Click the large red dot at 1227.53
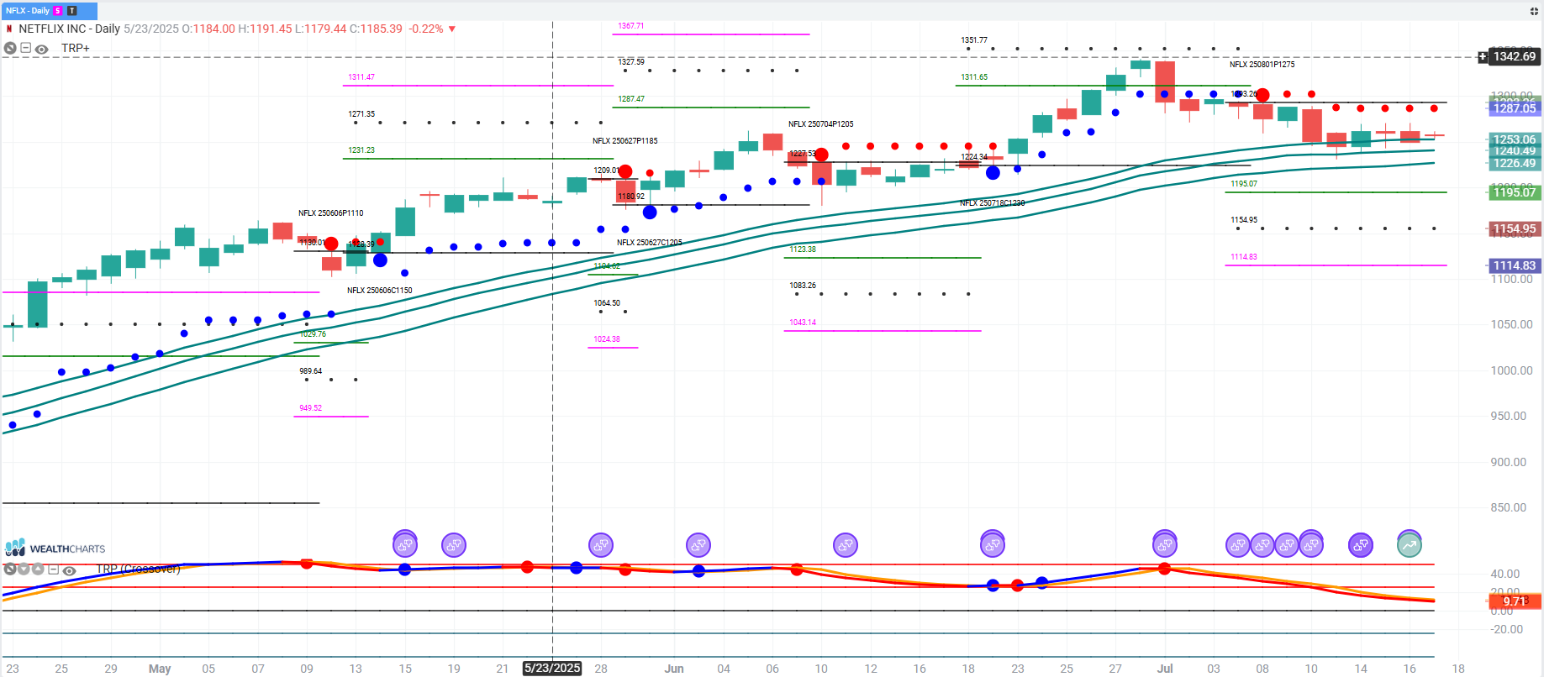This screenshot has width=1544, height=677. 821,155
